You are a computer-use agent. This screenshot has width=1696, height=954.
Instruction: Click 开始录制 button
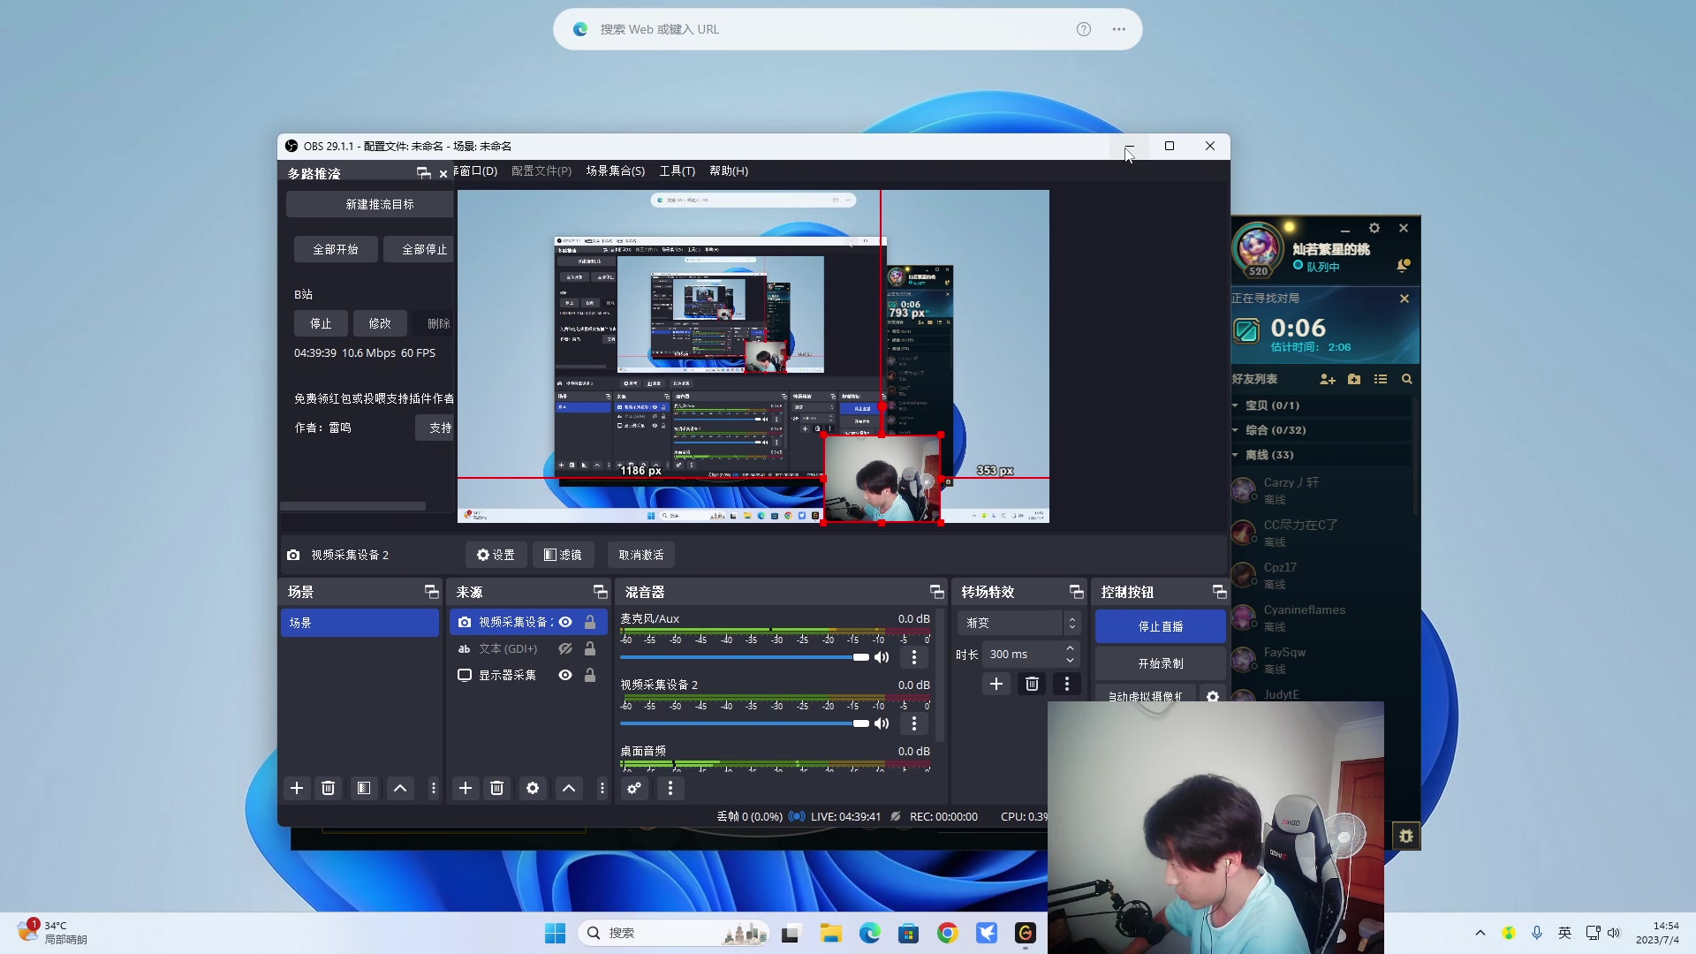pyautogui.click(x=1161, y=663)
